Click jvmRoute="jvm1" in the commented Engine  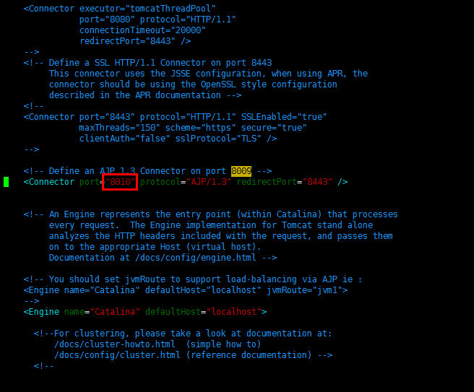pyautogui.click(x=304, y=290)
